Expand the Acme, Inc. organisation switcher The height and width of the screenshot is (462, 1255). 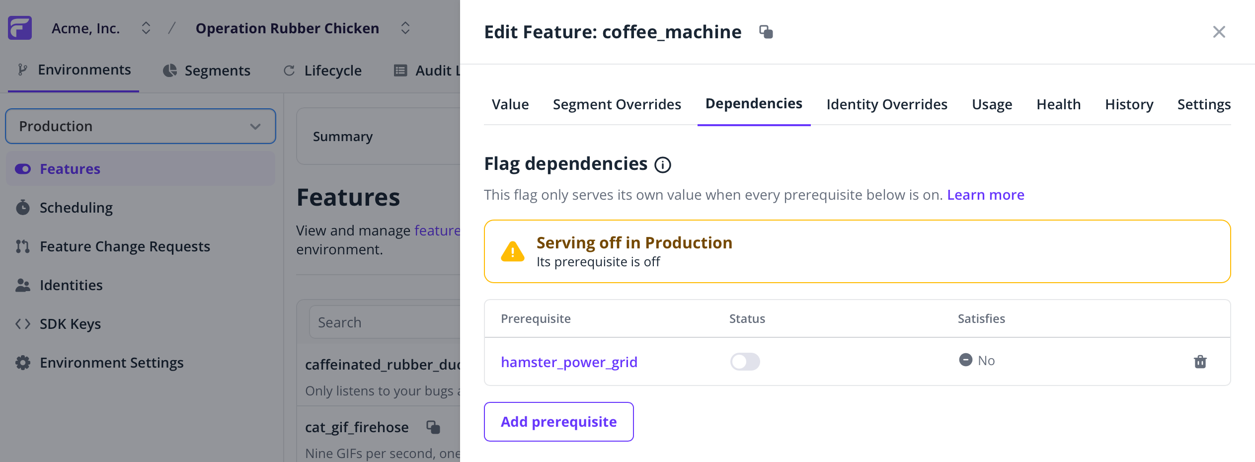tap(146, 28)
